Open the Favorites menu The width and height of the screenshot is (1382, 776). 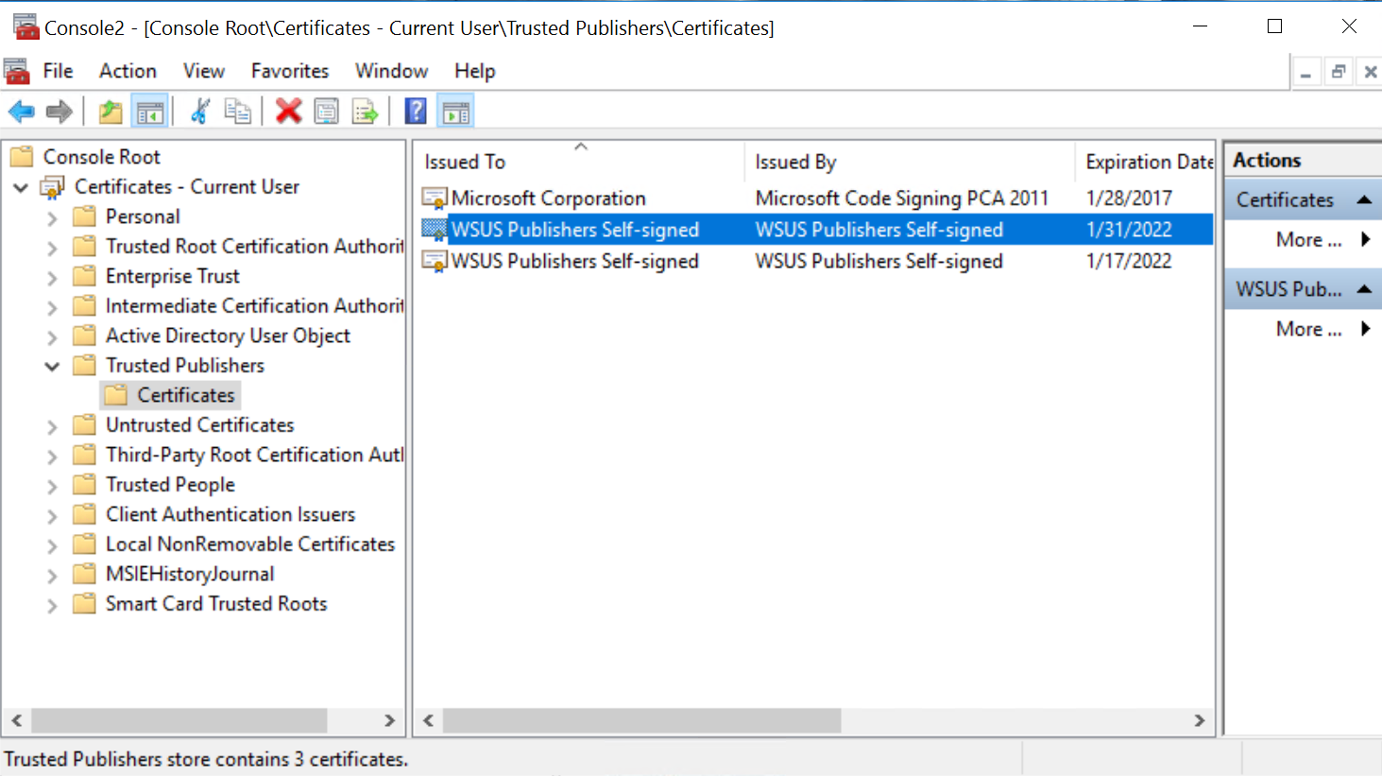[x=290, y=71]
